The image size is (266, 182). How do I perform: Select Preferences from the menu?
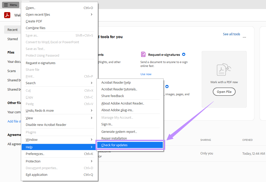point(35,154)
